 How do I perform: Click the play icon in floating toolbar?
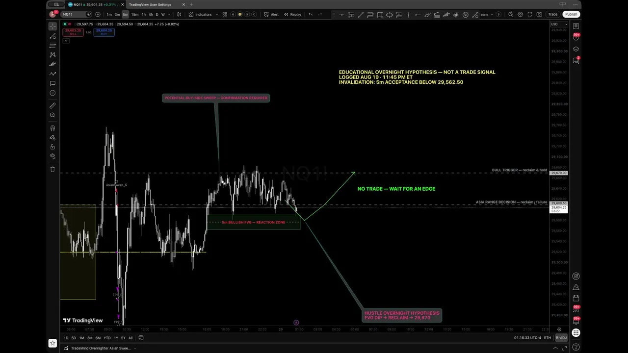point(465,15)
